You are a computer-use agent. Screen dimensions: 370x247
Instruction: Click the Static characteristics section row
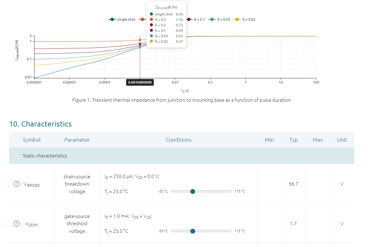coord(45,156)
